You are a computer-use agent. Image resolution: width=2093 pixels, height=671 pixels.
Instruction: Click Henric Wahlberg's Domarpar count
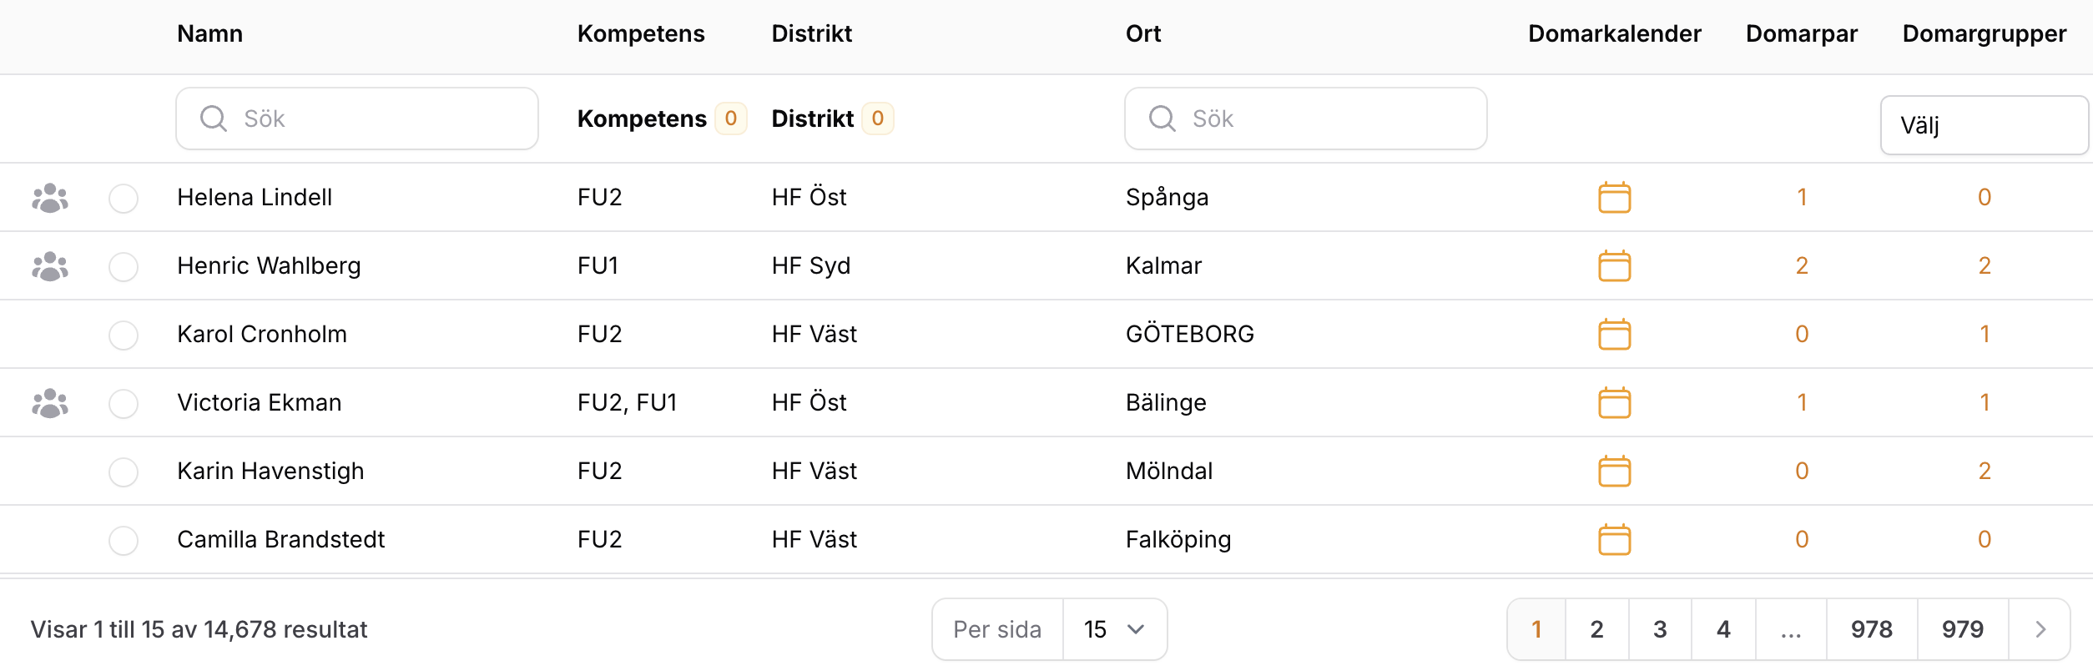[1802, 266]
